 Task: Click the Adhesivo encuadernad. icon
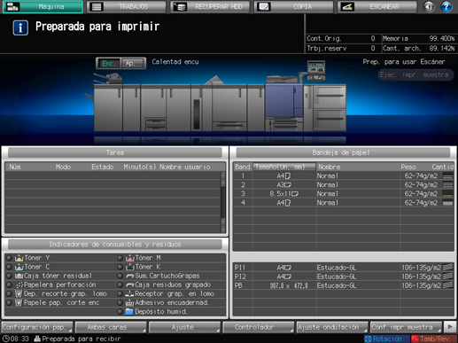[x=129, y=303]
